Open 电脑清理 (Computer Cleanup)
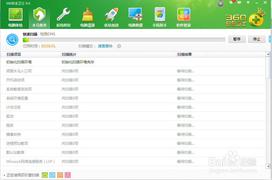Image resolution: width=272 pixels, height=180 pixels. [87, 17]
